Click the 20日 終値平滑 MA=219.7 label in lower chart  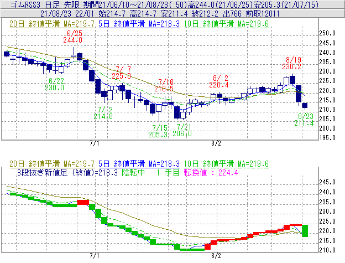pyautogui.click(x=52, y=164)
